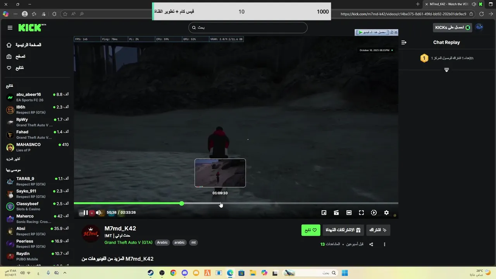Viewport: 496px width, 279px height.
Task: Expand the gift leaderboard dropdown arrow
Action: 446,70
